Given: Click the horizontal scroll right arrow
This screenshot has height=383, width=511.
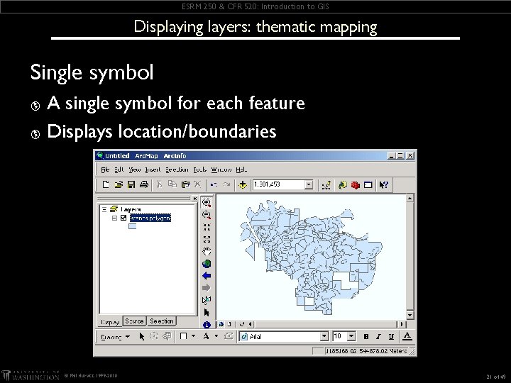Looking at the screenshot, I should click(402, 324).
